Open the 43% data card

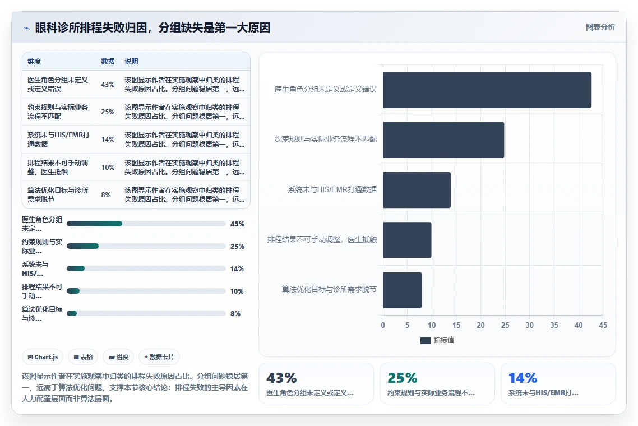pos(316,383)
